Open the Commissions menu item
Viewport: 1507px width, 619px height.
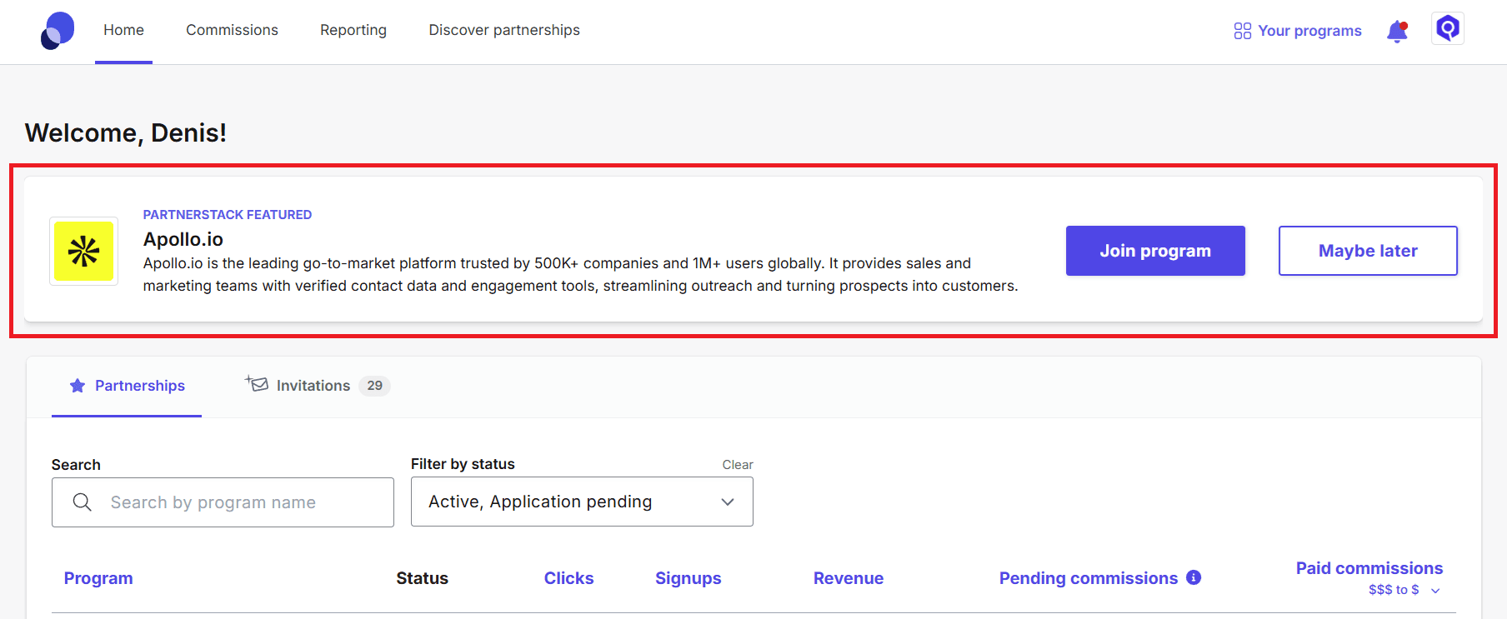pyautogui.click(x=232, y=30)
